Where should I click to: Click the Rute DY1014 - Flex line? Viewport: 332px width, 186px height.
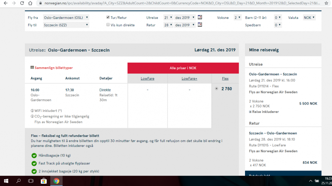[x=264, y=86]
